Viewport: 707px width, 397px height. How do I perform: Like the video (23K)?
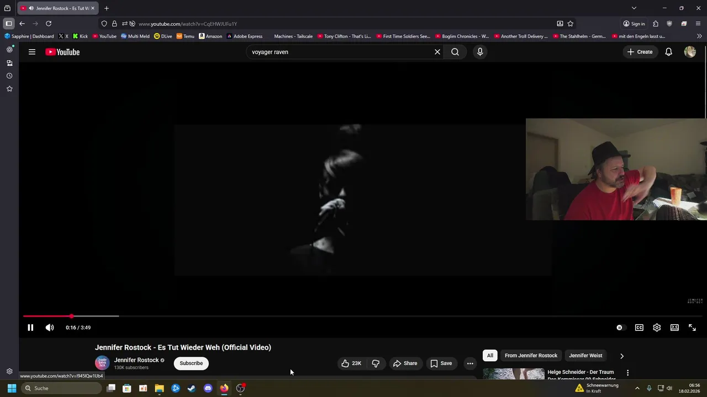351,363
